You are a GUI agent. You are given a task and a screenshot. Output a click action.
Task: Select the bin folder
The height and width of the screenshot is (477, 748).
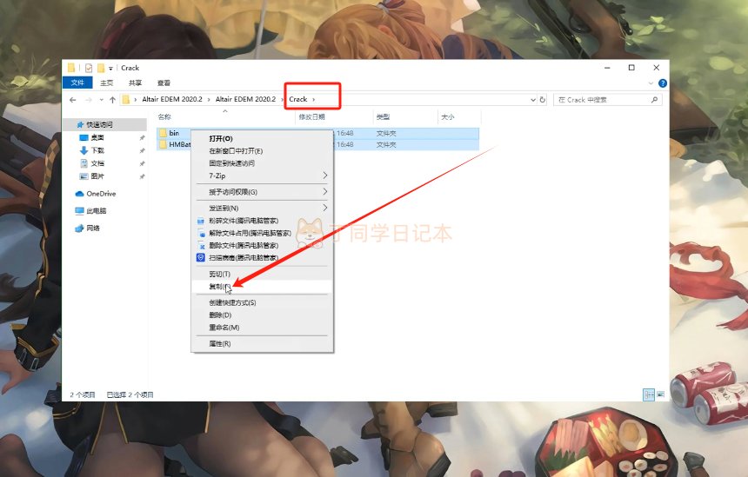click(174, 133)
